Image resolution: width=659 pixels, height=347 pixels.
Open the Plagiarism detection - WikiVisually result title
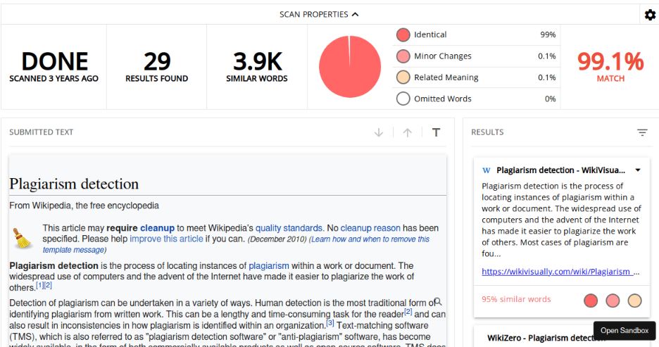click(x=560, y=170)
